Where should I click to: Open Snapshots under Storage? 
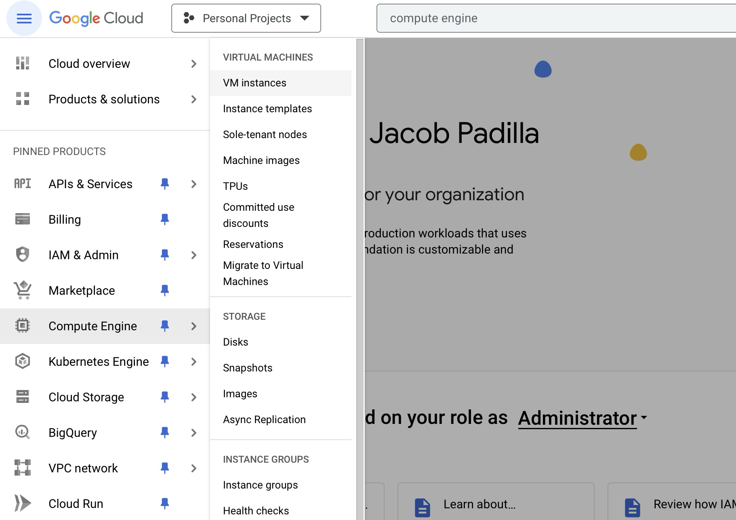[x=248, y=368]
